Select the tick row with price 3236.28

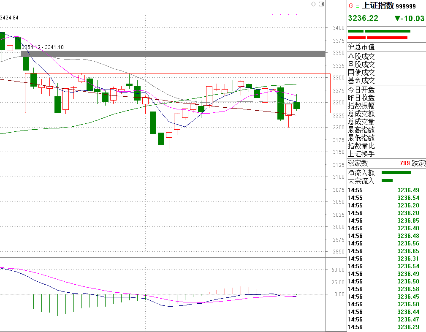(x=387, y=206)
